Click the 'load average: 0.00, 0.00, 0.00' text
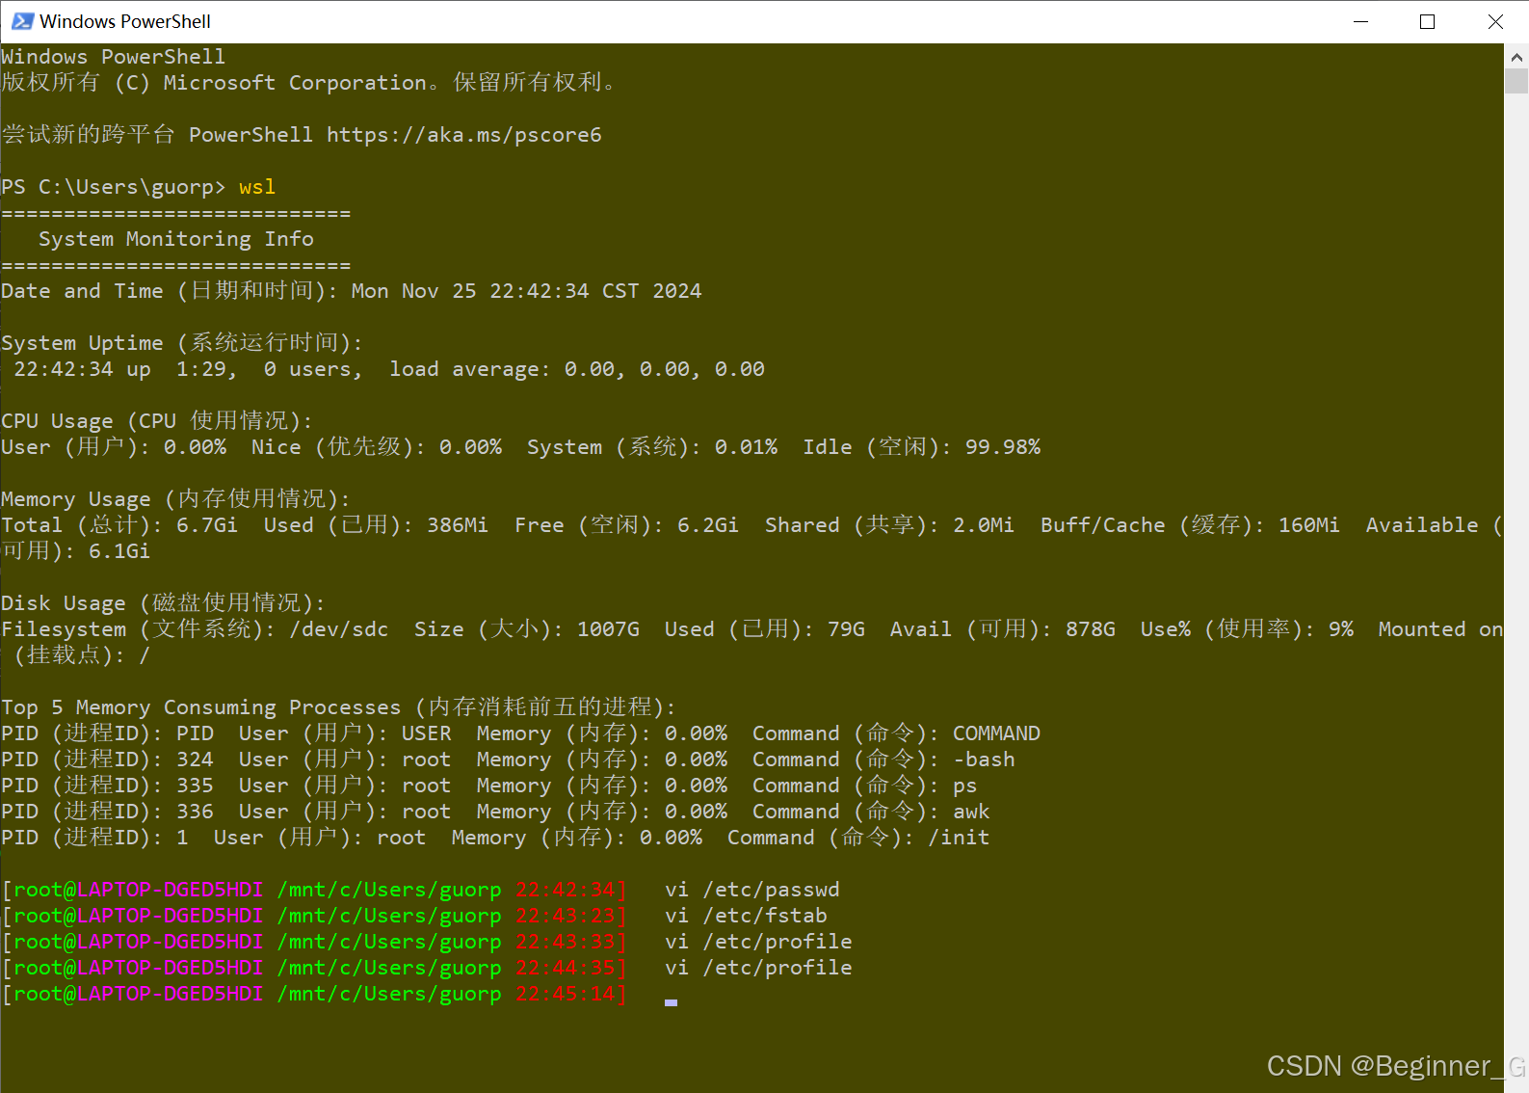The width and height of the screenshot is (1529, 1093). pyautogui.click(x=577, y=369)
